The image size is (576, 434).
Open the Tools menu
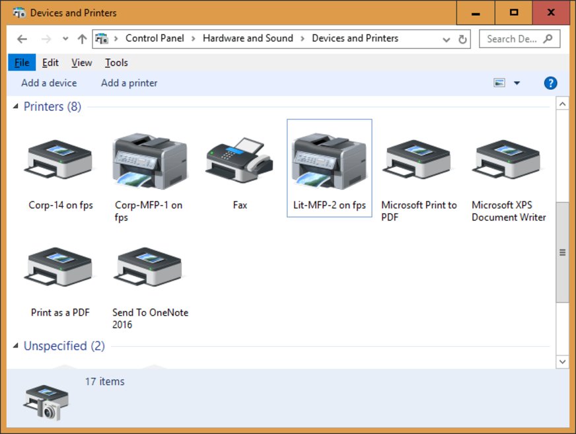(116, 63)
